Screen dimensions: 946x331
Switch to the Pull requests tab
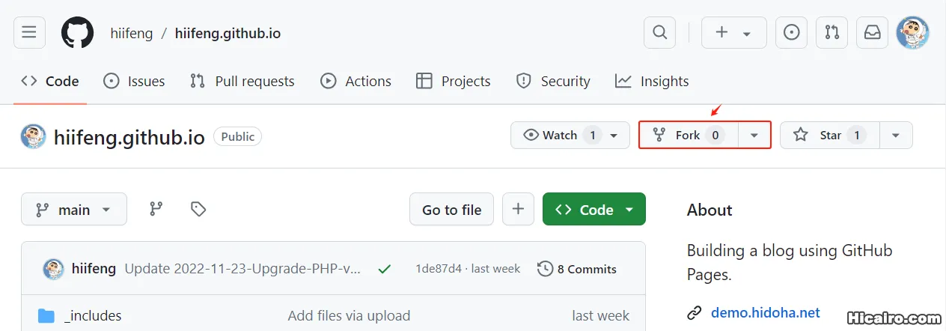coord(242,81)
